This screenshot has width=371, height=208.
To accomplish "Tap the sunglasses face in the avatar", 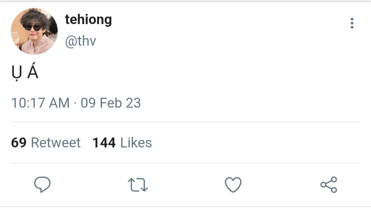I will 33,29.
